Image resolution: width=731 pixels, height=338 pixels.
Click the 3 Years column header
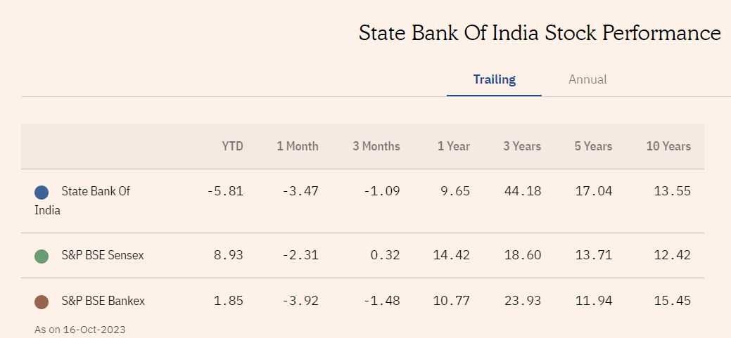point(521,147)
